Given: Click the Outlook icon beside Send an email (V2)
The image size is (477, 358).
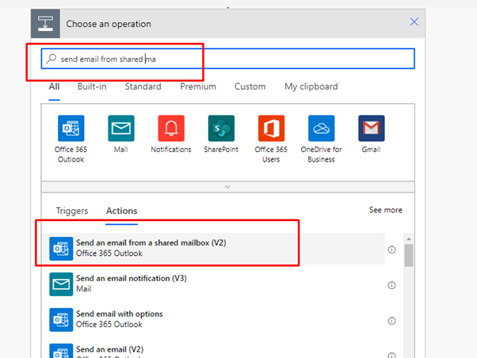Looking at the screenshot, I should [x=61, y=351].
